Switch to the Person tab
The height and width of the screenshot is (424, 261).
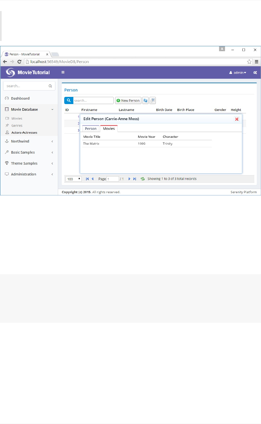[x=91, y=129]
